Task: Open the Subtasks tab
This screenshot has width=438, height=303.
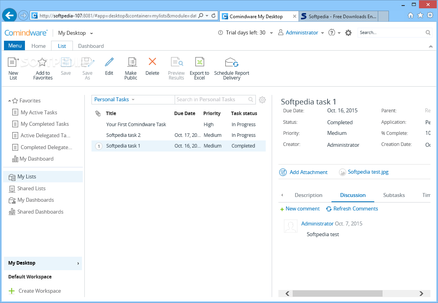Action: 394,195
